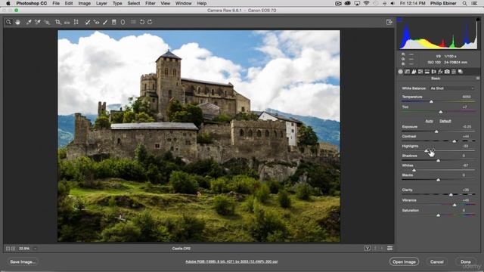Screen dimensions: 484x272
Task: Click the Done button
Action: [x=466, y=262]
